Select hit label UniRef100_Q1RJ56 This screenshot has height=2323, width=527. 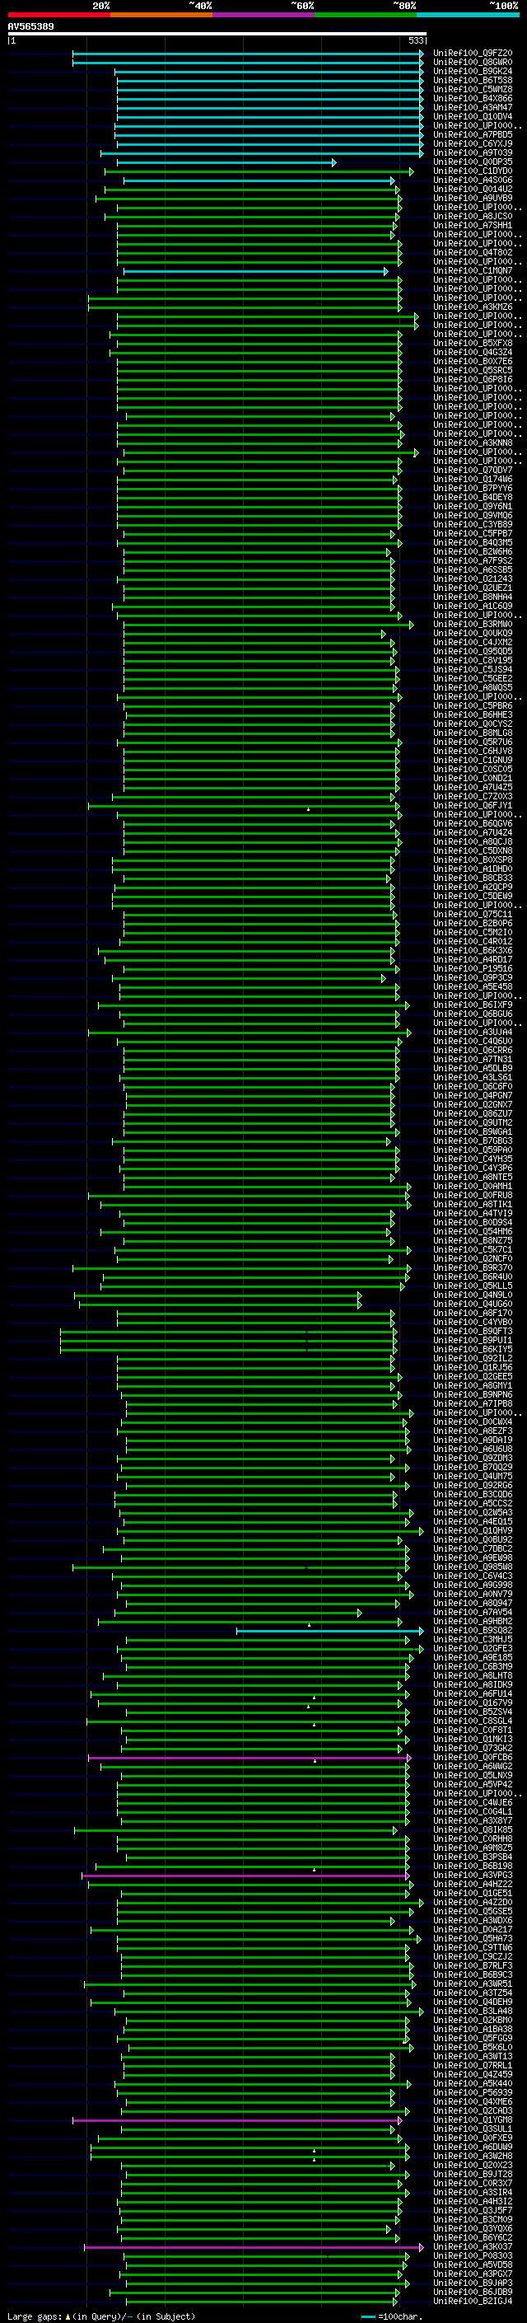473,1367
